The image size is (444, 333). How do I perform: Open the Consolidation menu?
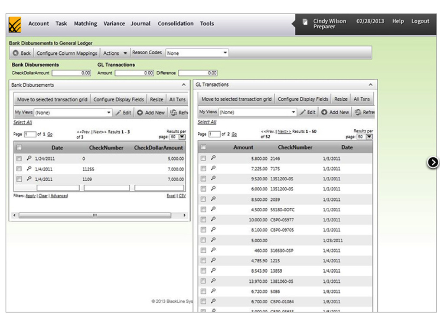pyautogui.click(x=176, y=23)
